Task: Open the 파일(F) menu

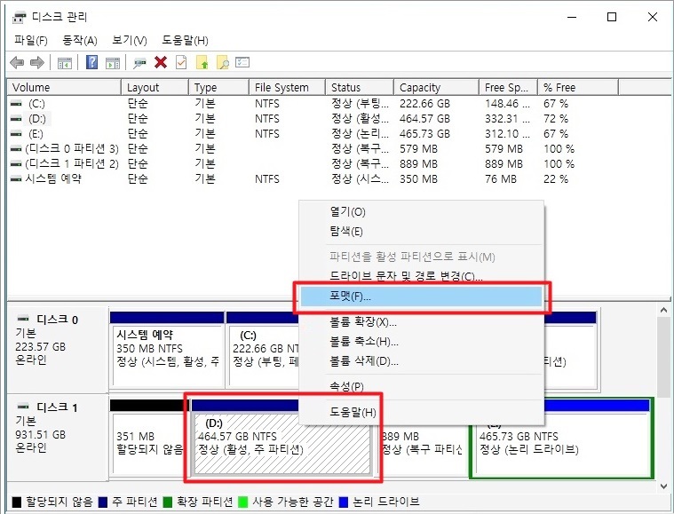Action: (30, 41)
